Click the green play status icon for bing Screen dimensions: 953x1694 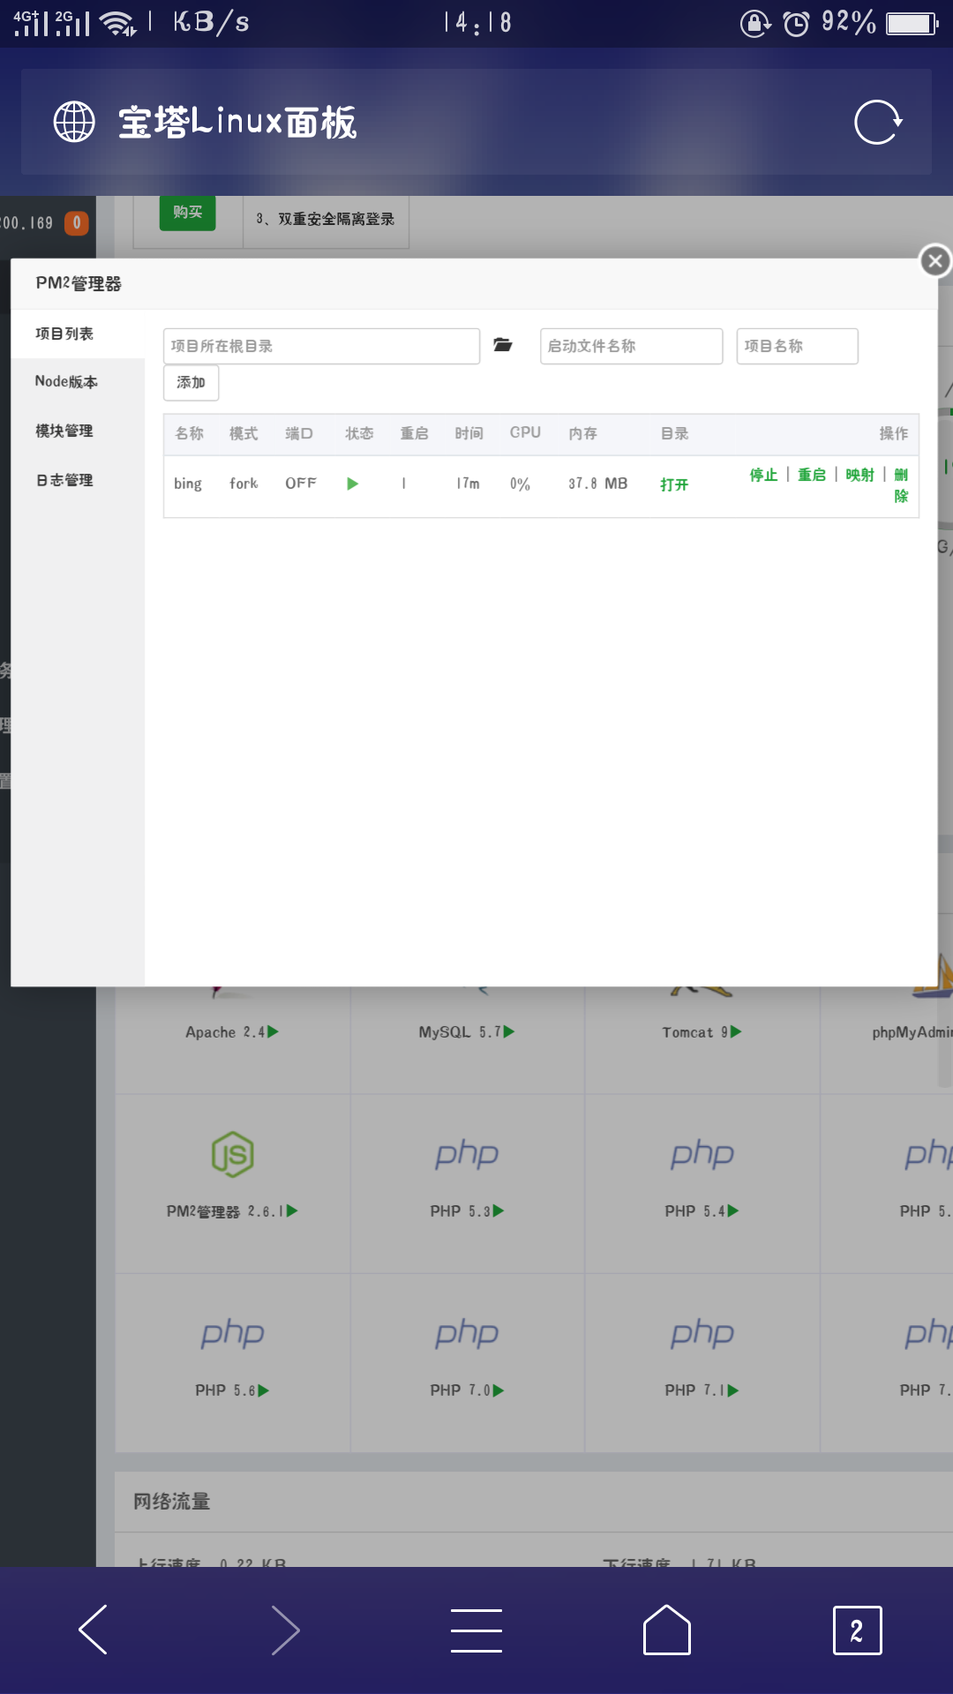353,483
